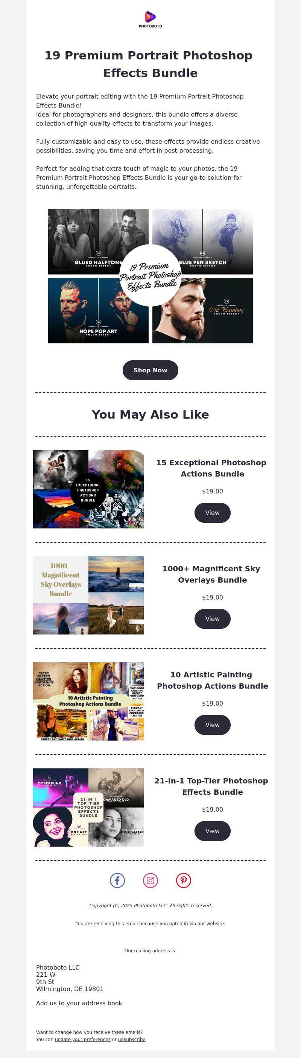Open the 19 Premium Portrait bundle hero image
Image resolution: width=301 pixels, height=1058 pixels.
150,276
